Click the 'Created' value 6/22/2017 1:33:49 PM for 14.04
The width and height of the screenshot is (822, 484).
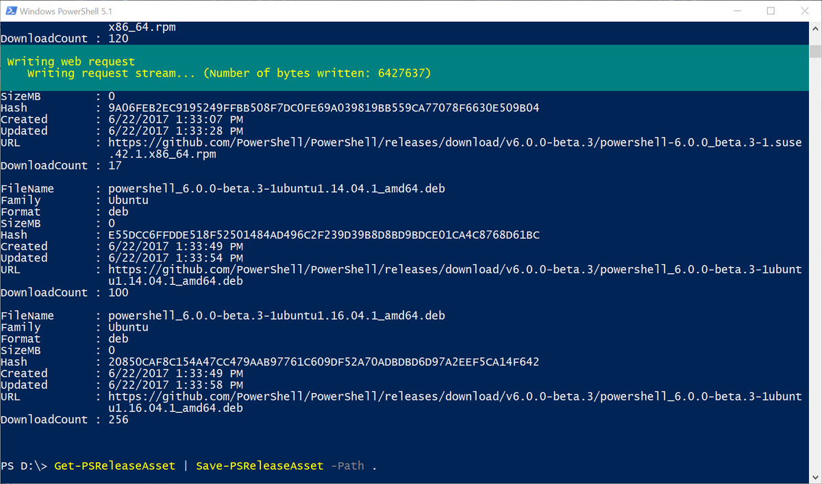click(176, 246)
